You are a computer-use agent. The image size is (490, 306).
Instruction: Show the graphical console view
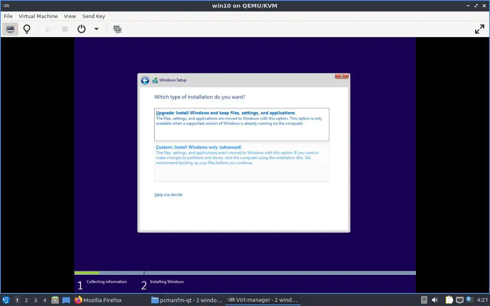(10, 29)
